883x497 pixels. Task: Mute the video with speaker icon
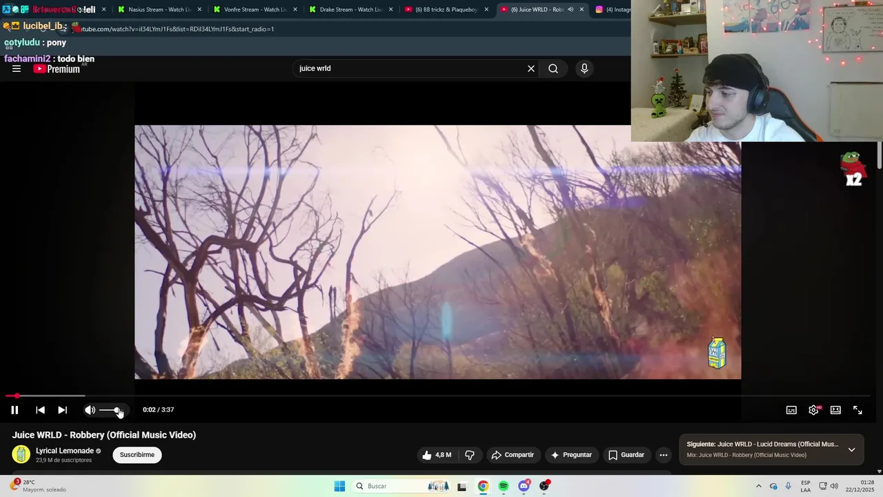pos(90,410)
